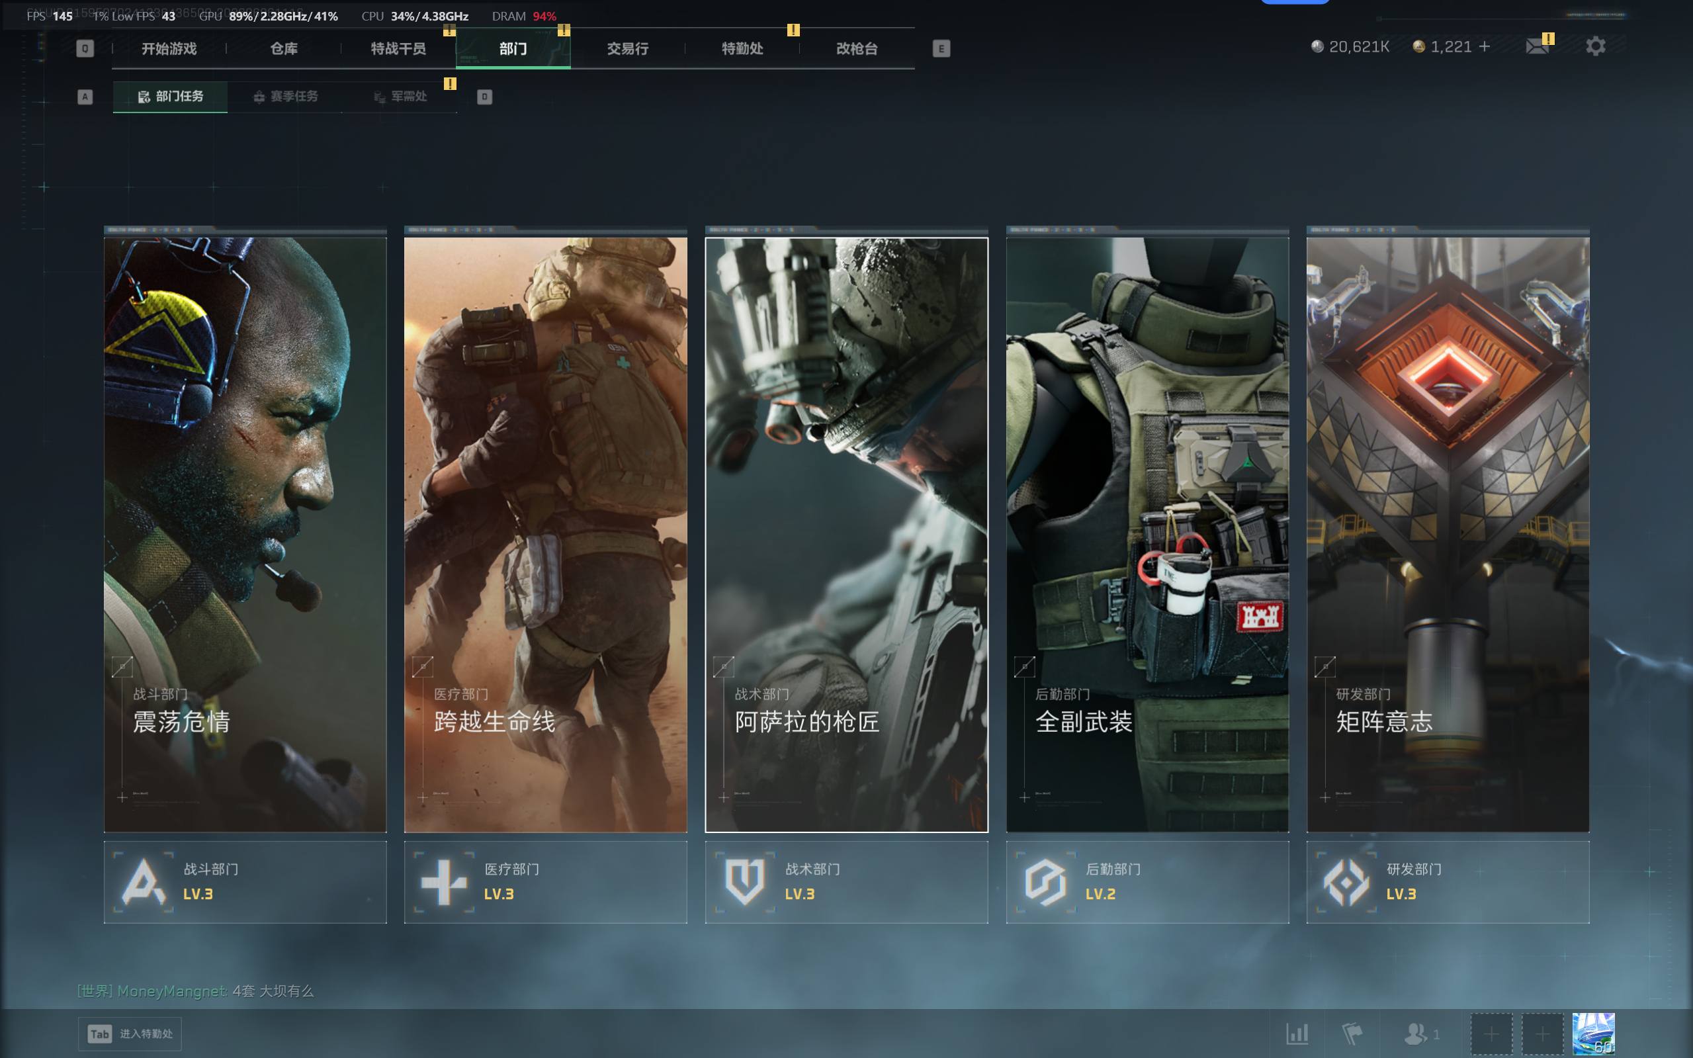Open the 开始游戏 tab

click(x=169, y=48)
